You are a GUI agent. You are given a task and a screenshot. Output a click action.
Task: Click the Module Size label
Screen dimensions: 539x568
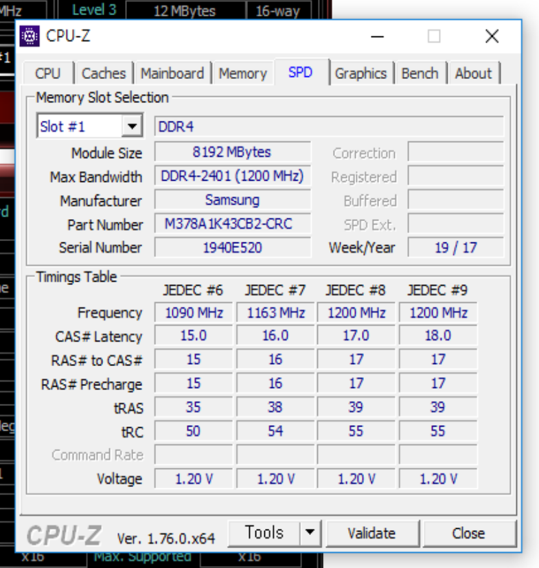point(107,153)
